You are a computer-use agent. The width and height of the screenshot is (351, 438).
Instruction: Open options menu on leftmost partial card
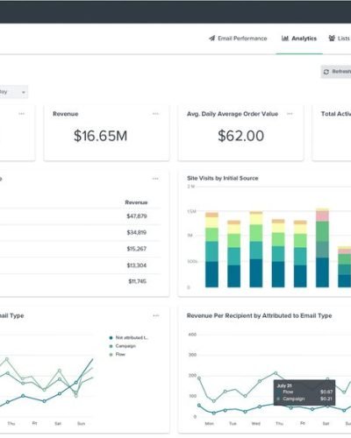point(22,114)
